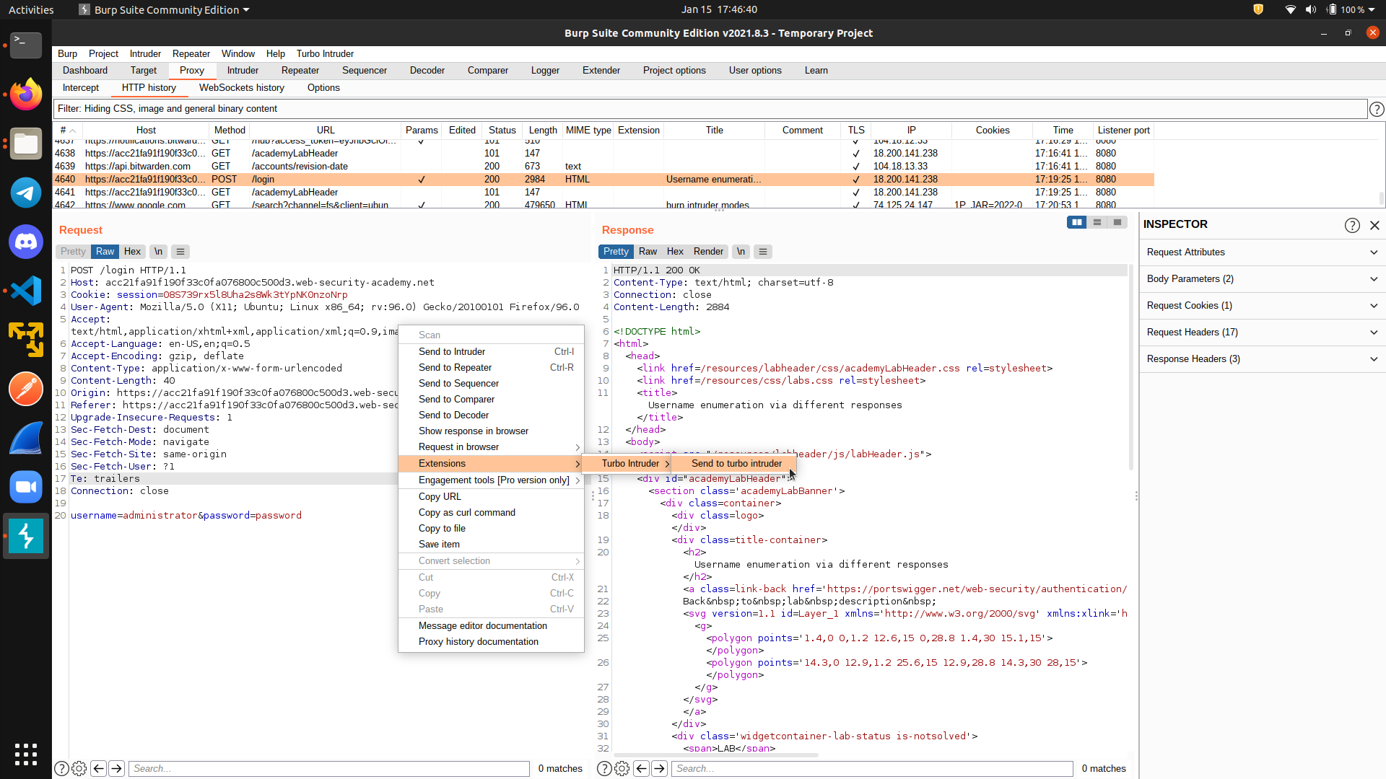Launch Zoom from the dock
The image size is (1386, 779).
tap(26, 487)
